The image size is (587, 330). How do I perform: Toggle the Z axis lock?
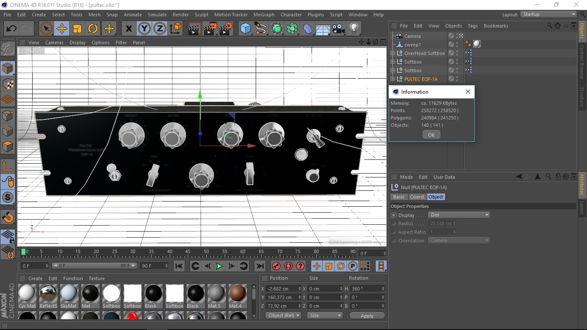click(160, 29)
